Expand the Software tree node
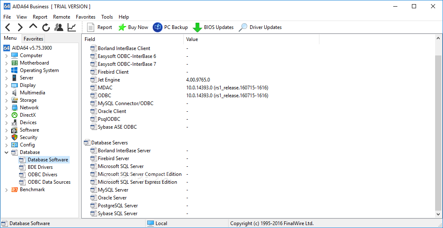The height and width of the screenshot is (228, 443). 7,130
